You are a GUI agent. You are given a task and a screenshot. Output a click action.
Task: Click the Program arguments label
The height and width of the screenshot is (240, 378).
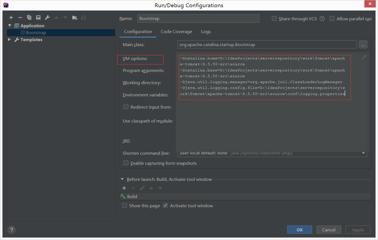144,71
